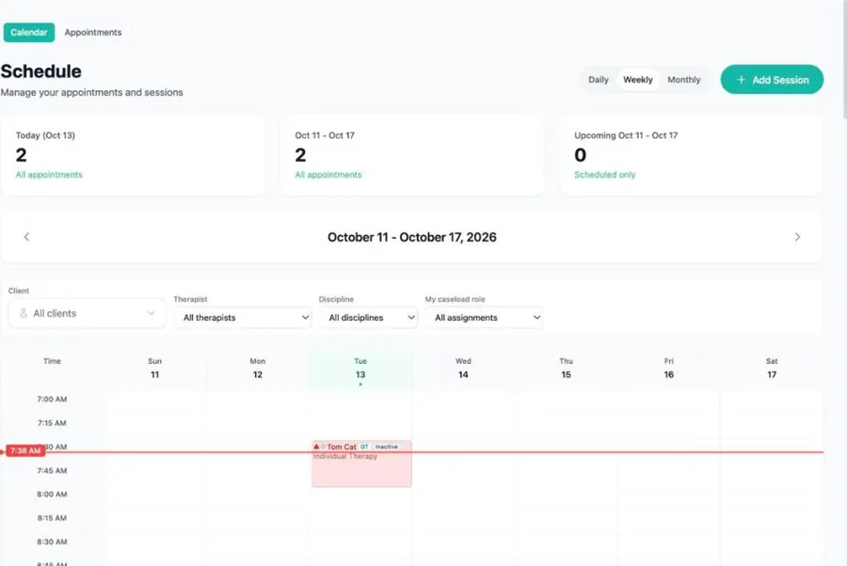The image size is (847, 566).
Task: Click the My caseload role label
Action: [x=455, y=299]
